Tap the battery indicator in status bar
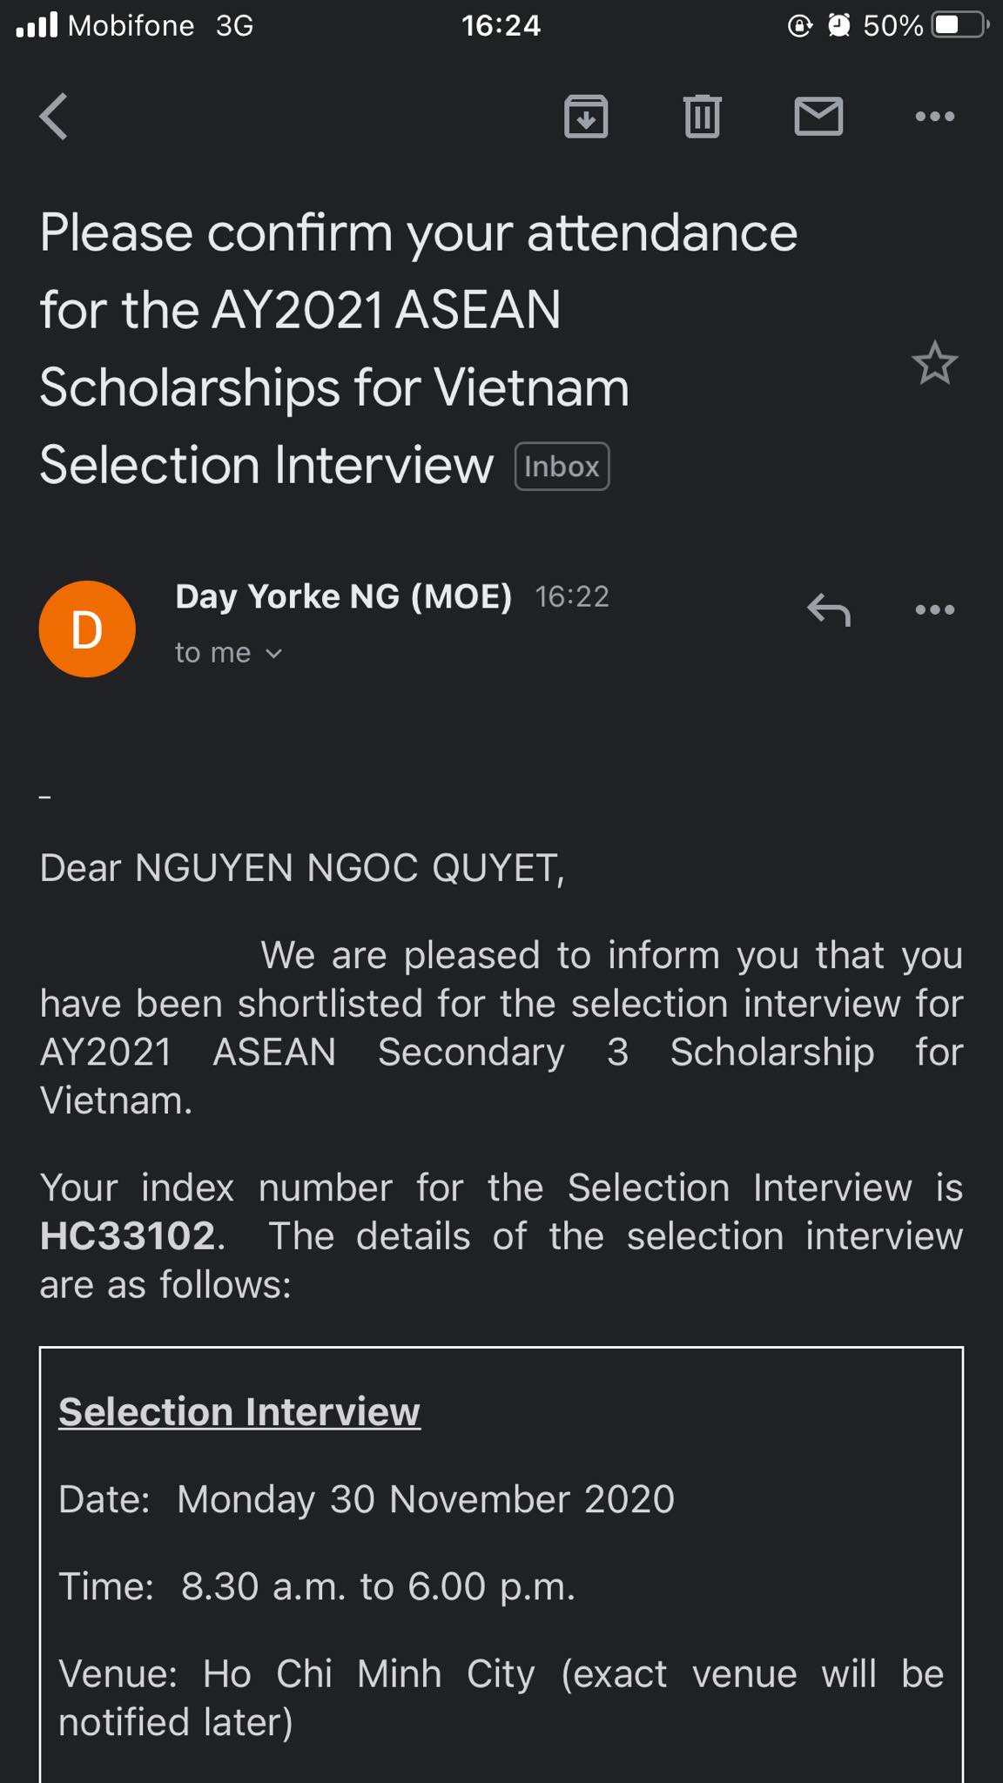1003x1783 pixels. 959,25
